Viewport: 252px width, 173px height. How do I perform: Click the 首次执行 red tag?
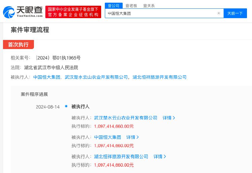[x=18, y=44]
